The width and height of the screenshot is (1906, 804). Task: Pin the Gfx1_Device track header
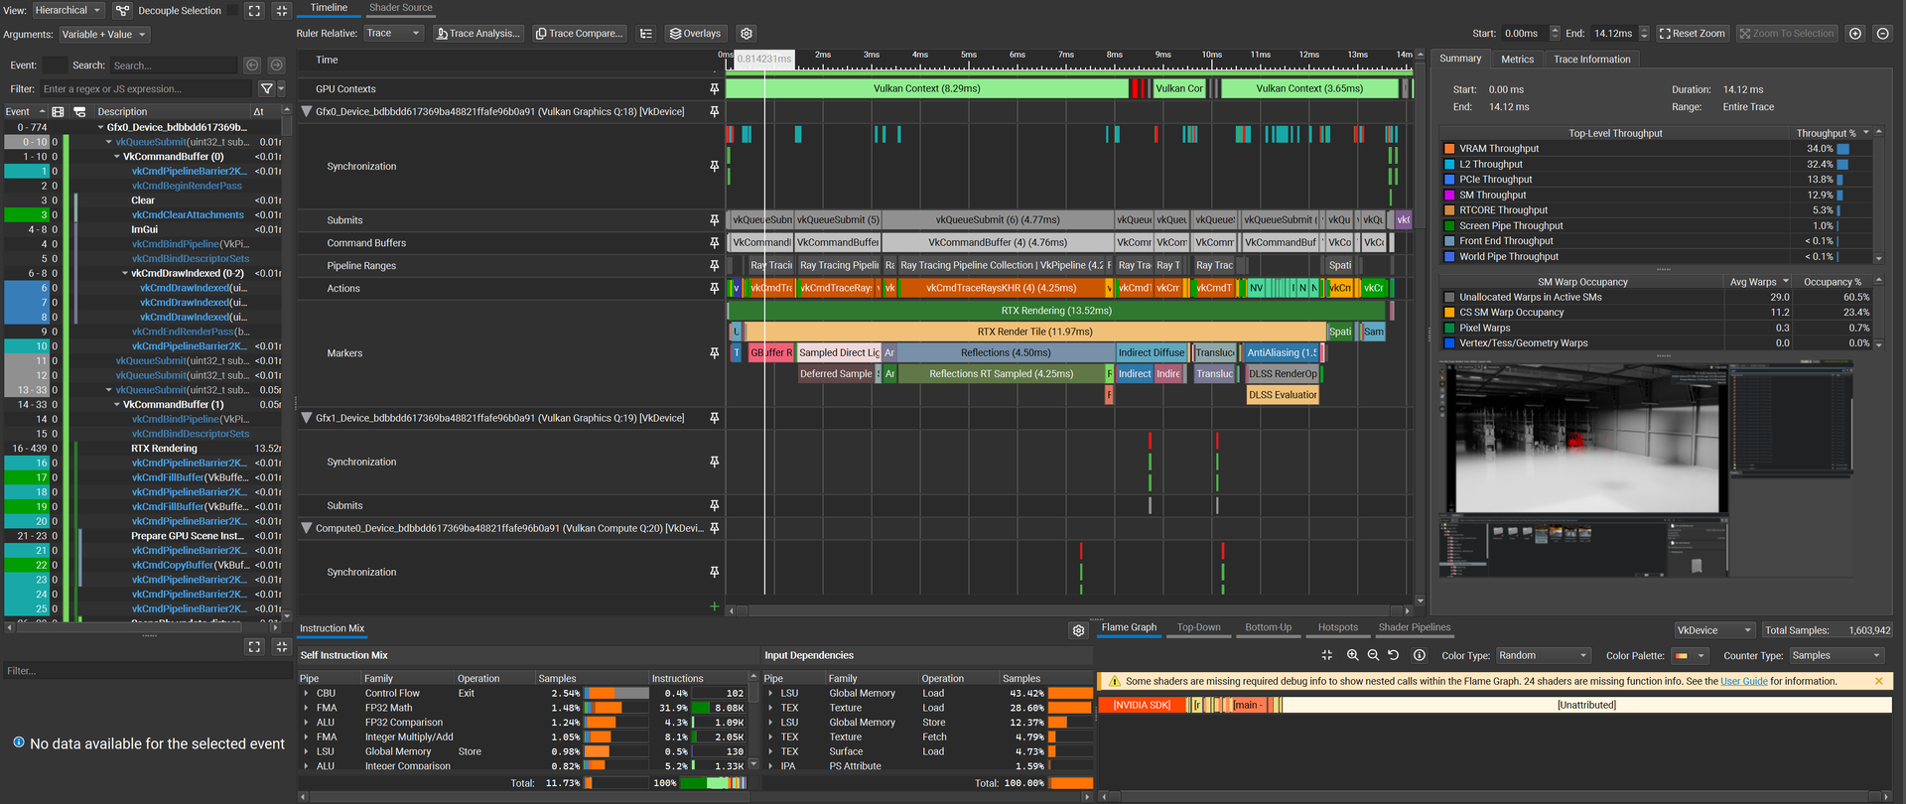(x=714, y=419)
